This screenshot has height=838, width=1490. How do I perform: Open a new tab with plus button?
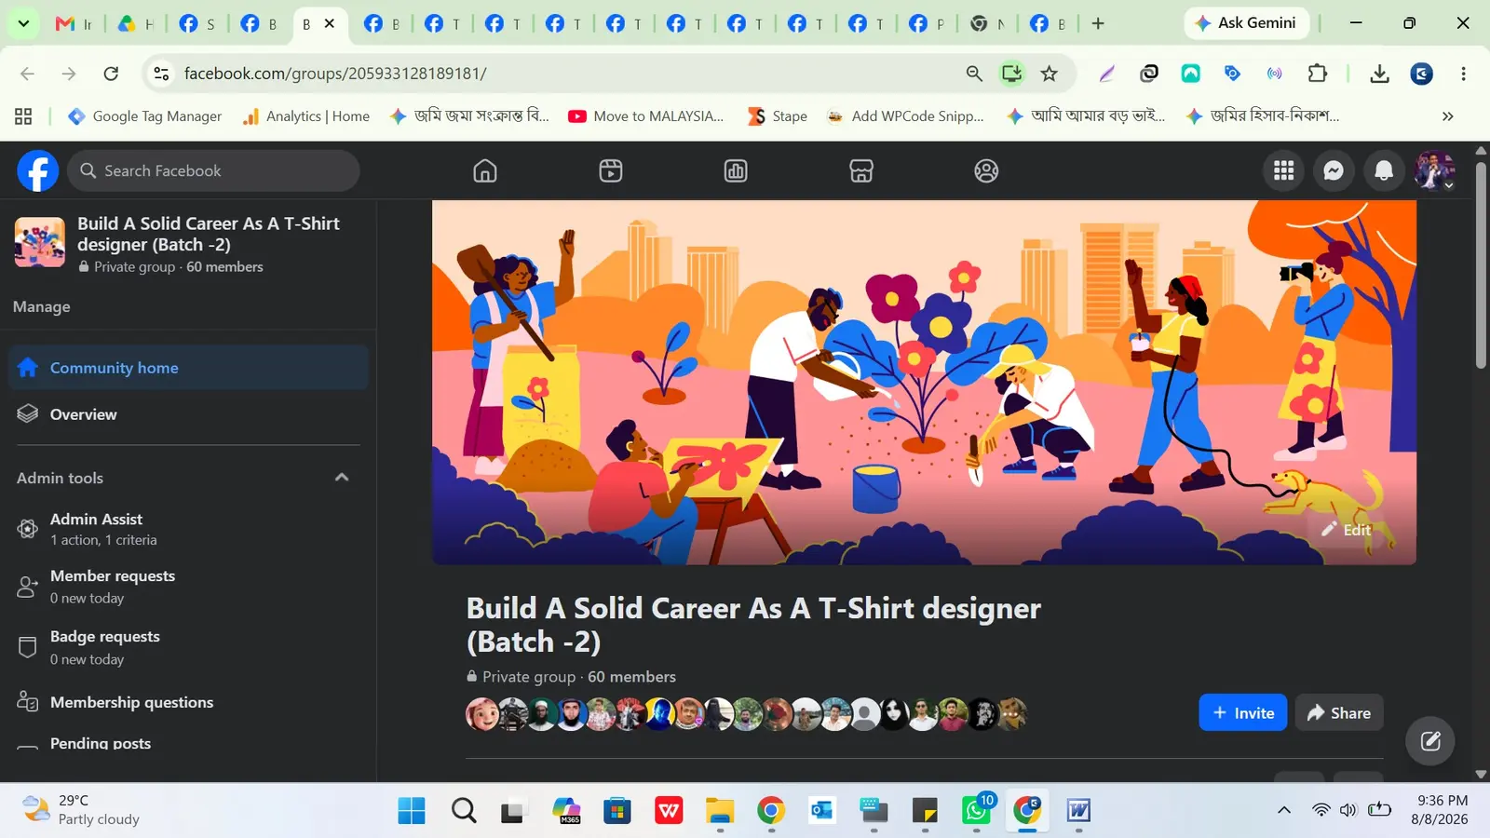tap(1098, 23)
